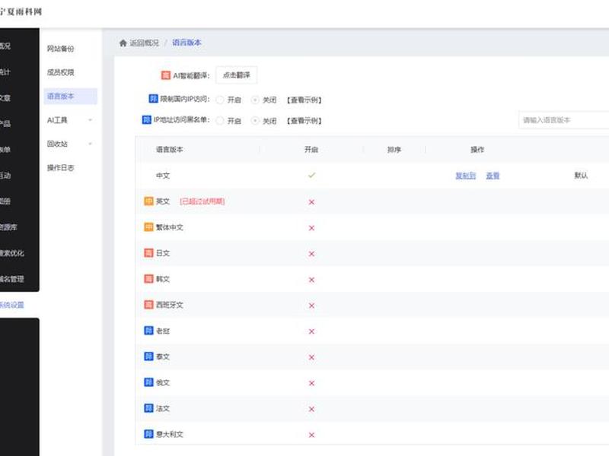609x456 pixels.
Task: Click the 点击翻译 button
Action: tap(236, 75)
